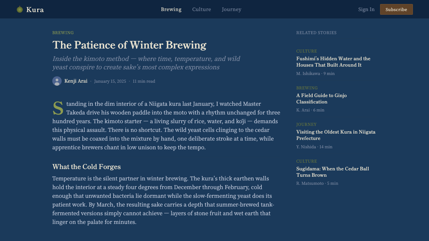This screenshot has height=241, width=429.
Task: Click the Subscribe button
Action: click(396, 9)
